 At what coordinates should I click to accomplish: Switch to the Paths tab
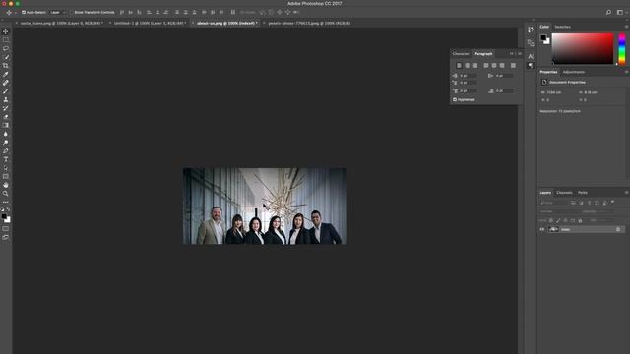coord(583,193)
